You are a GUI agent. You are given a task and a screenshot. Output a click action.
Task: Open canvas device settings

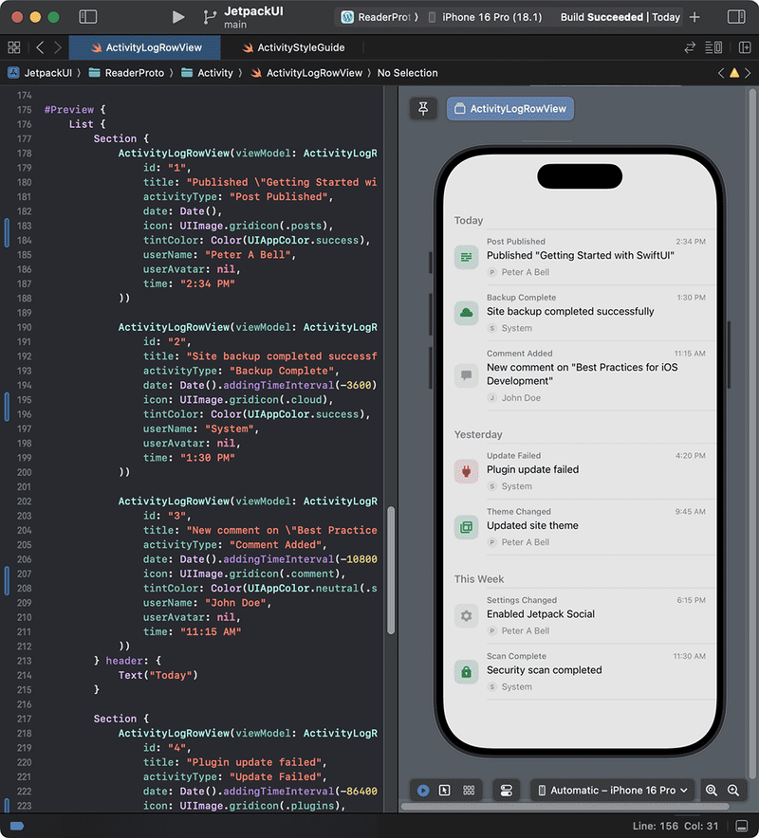pos(506,790)
